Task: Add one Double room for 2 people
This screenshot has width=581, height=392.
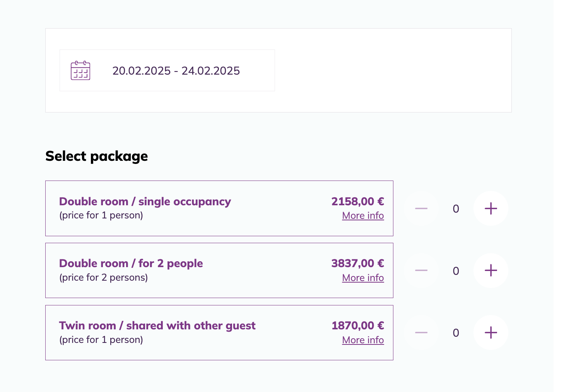Action: click(x=490, y=271)
